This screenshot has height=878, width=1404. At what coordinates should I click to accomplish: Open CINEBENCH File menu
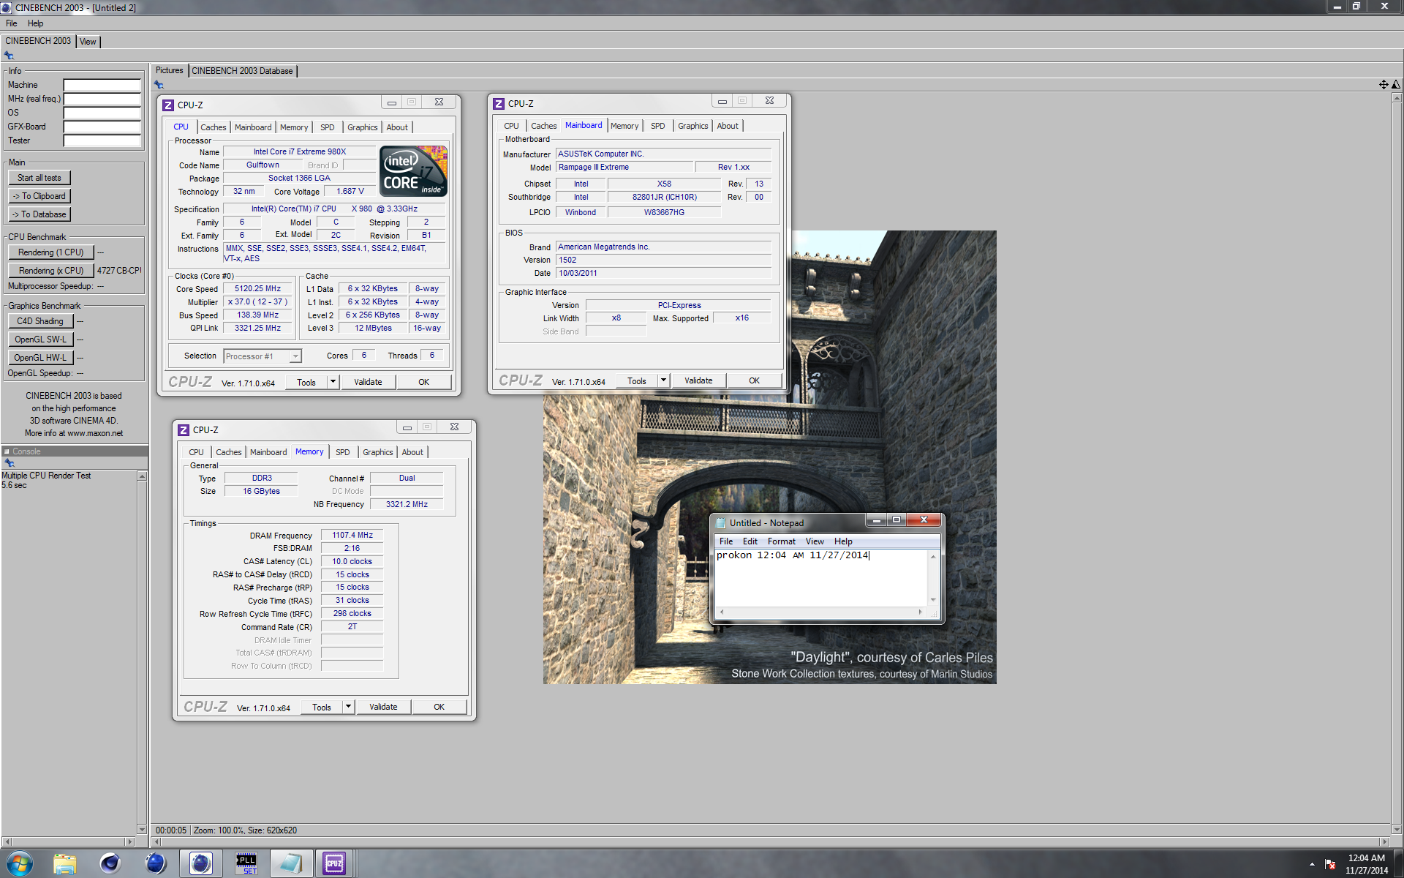(12, 23)
